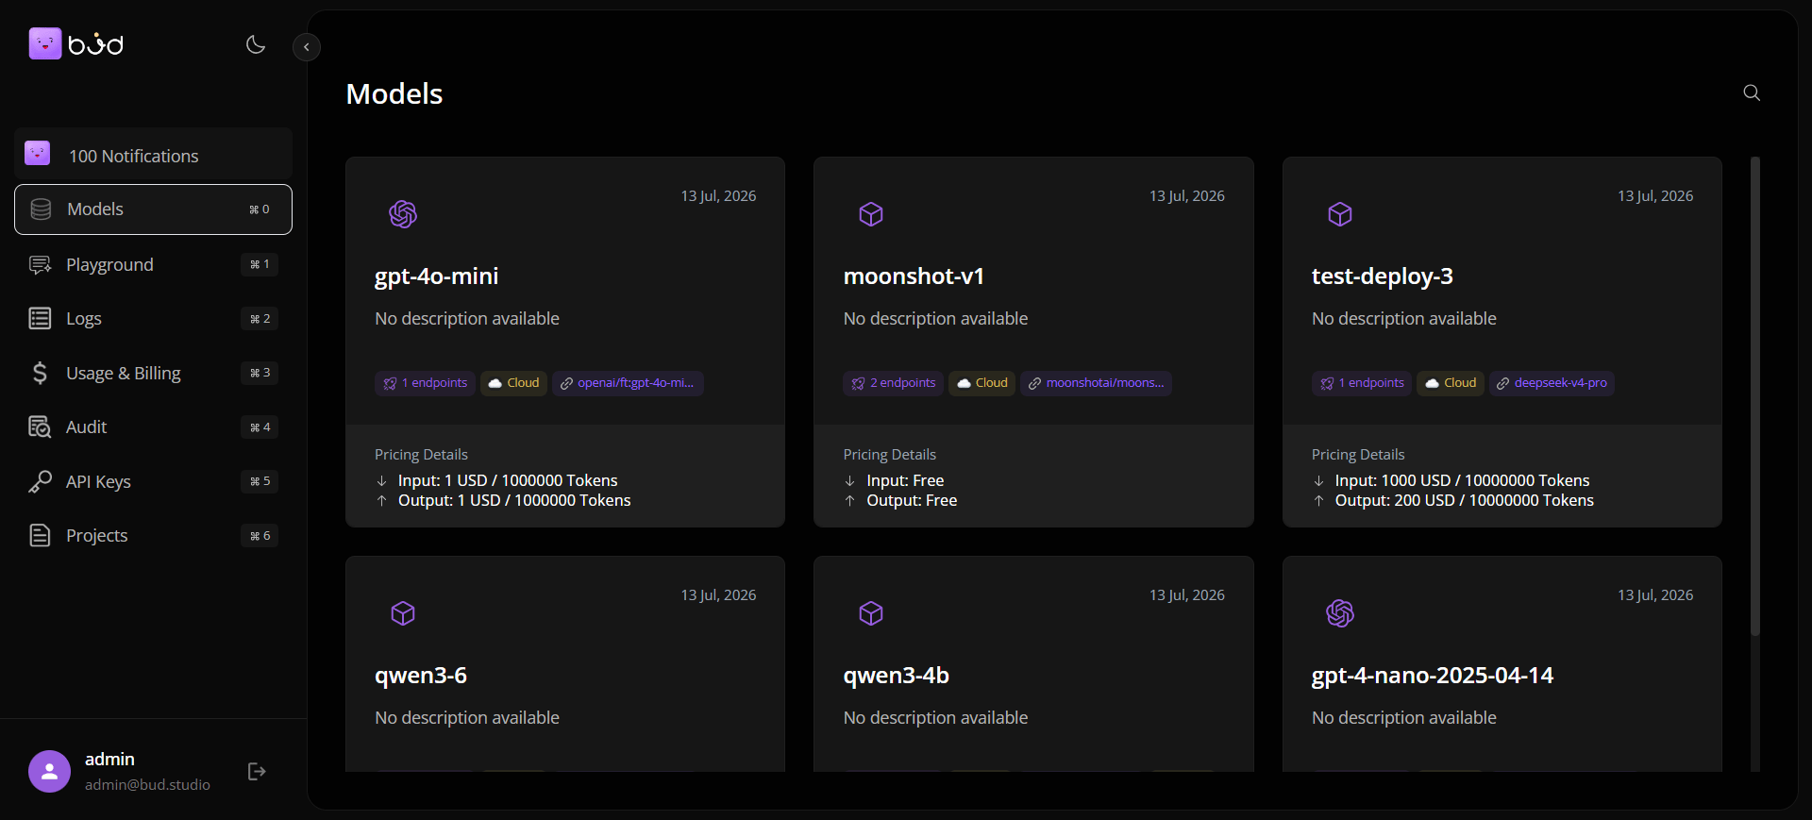Open the moonshot-v1 model title
This screenshot has width=1812, height=820.
point(914,276)
